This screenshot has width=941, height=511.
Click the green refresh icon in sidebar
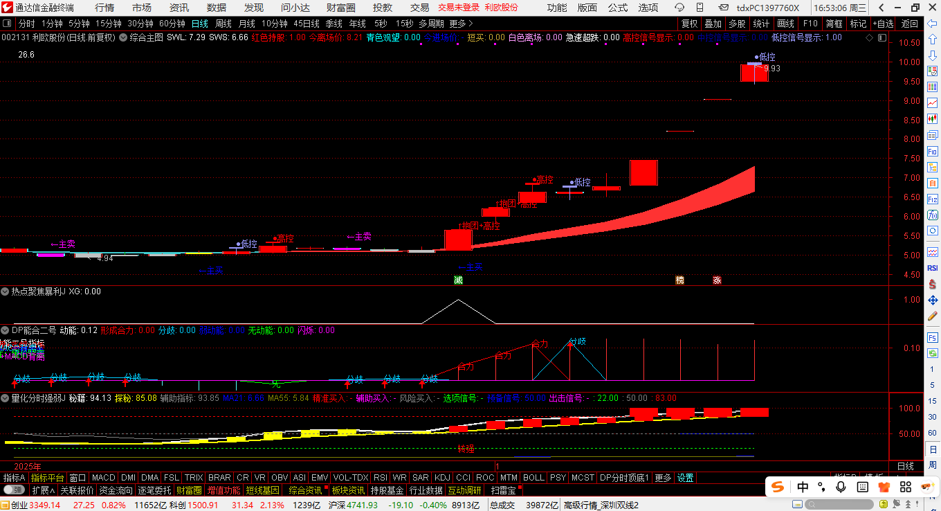click(x=933, y=354)
